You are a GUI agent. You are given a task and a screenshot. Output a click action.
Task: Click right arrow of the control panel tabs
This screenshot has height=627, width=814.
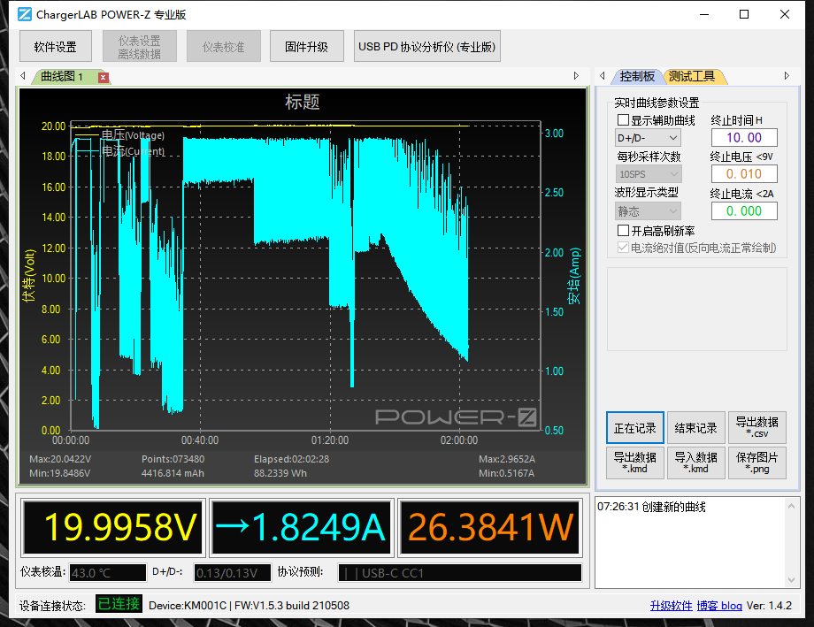point(787,76)
